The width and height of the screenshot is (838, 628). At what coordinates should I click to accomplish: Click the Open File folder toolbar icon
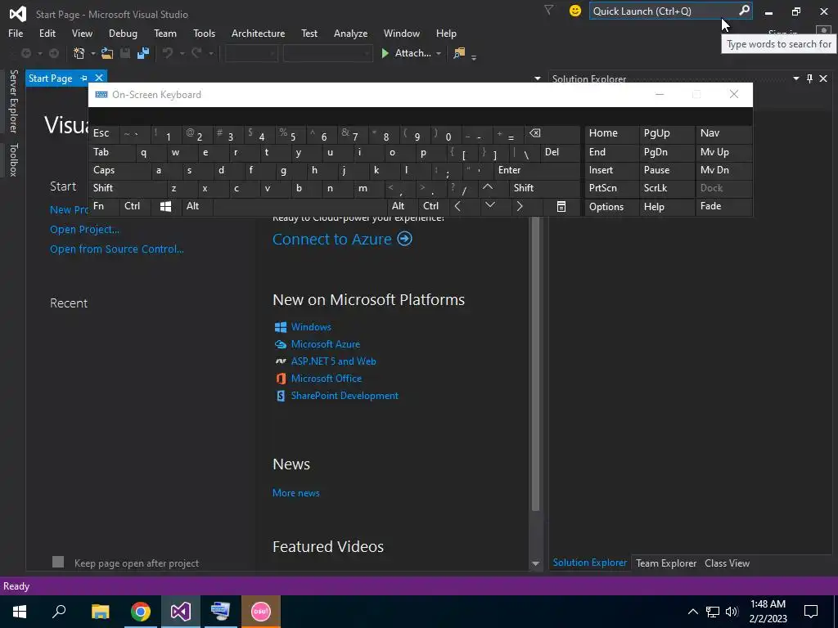pyautogui.click(x=107, y=53)
